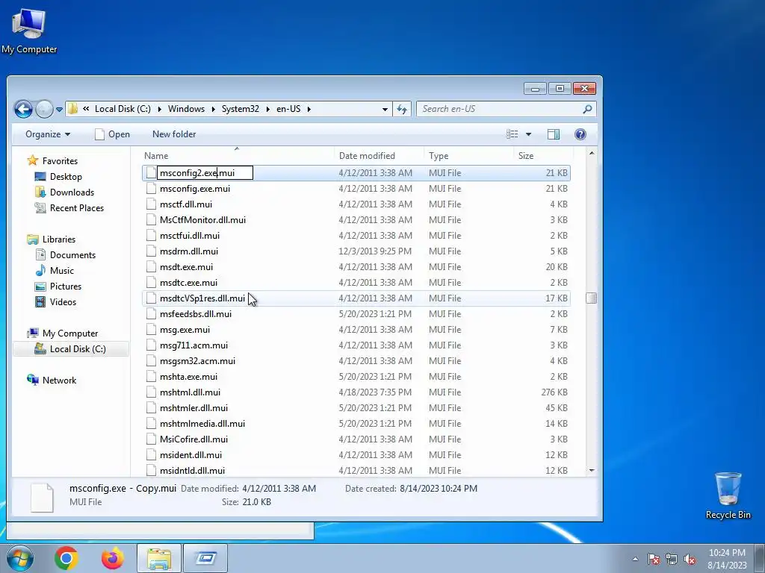The image size is (765, 573).
Task: Select the Recycle Bin desktop icon
Action: point(728,495)
